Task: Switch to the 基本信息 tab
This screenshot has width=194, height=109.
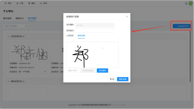Action: pyautogui.click(x=7, y=18)
